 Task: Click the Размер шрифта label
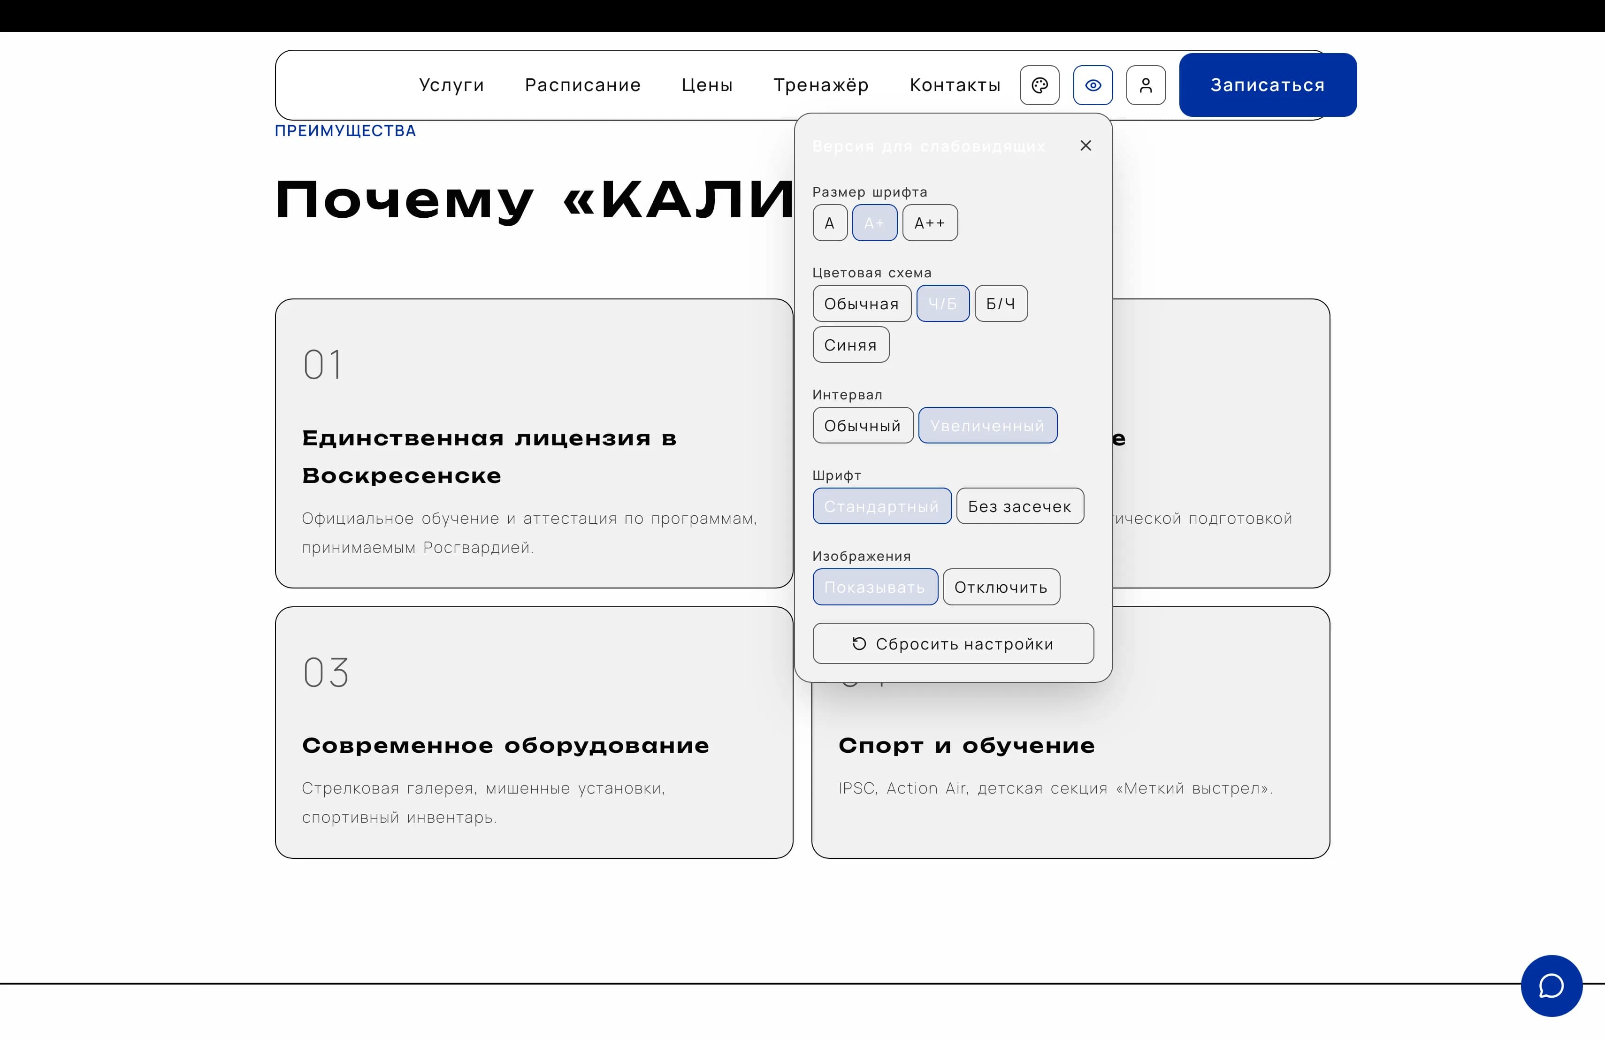pos(870,192)
